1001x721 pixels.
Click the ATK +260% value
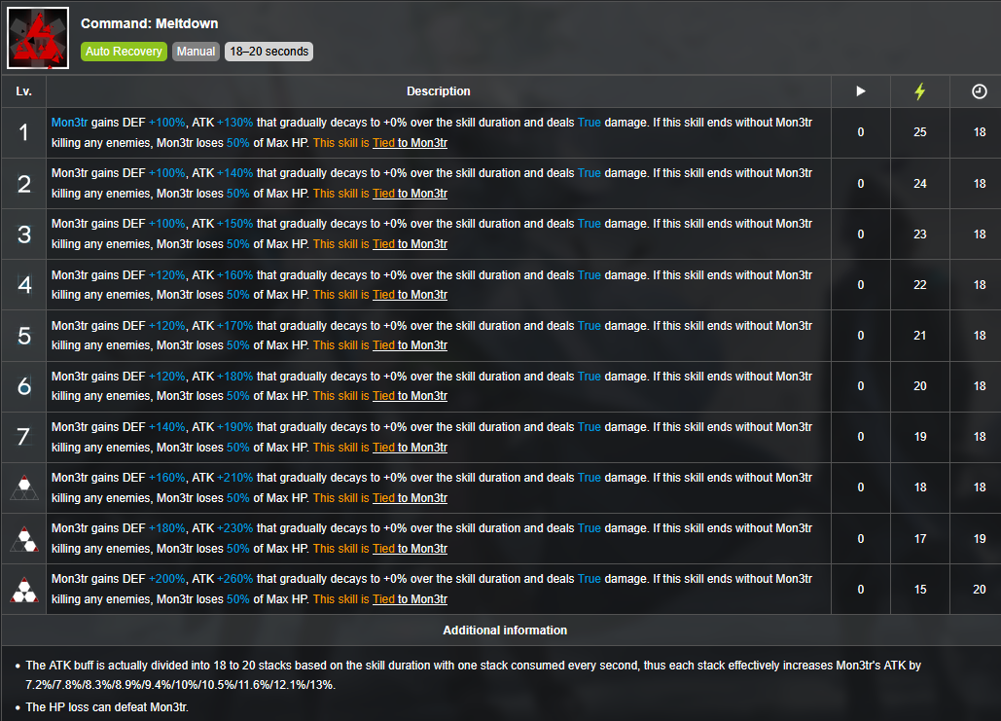[x=235, y=579]
